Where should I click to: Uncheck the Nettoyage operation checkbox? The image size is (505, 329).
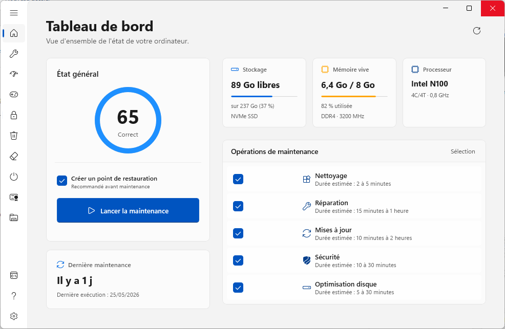238,179
